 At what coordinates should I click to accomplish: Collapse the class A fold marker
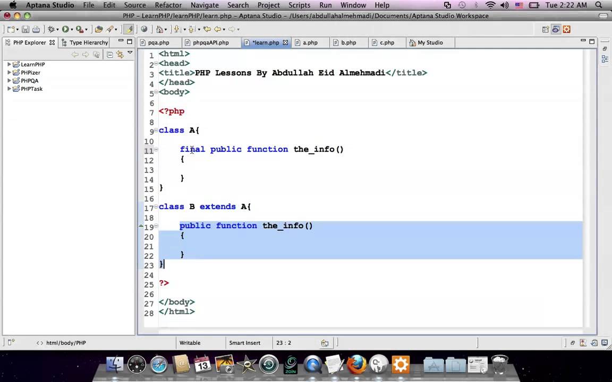(x=156, y=130)
